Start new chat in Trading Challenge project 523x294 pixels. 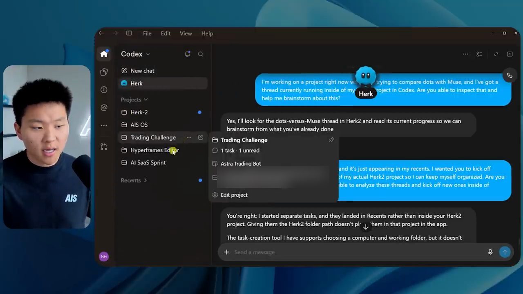[200, 138]
